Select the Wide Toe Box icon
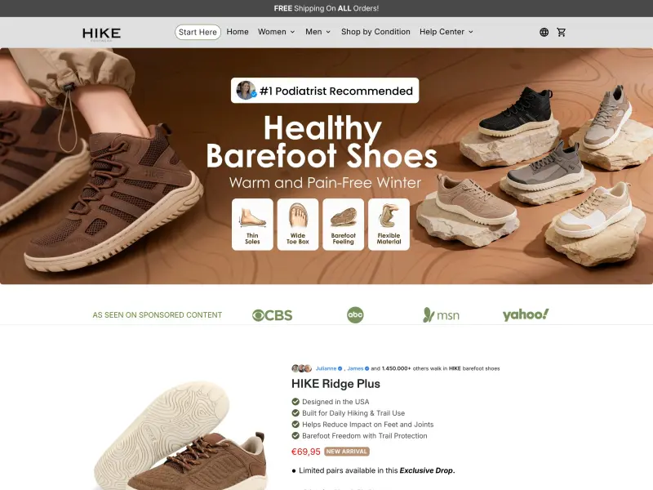Image resolution: width=653 pixels, height=490 pixels. [x=298, y=224]
